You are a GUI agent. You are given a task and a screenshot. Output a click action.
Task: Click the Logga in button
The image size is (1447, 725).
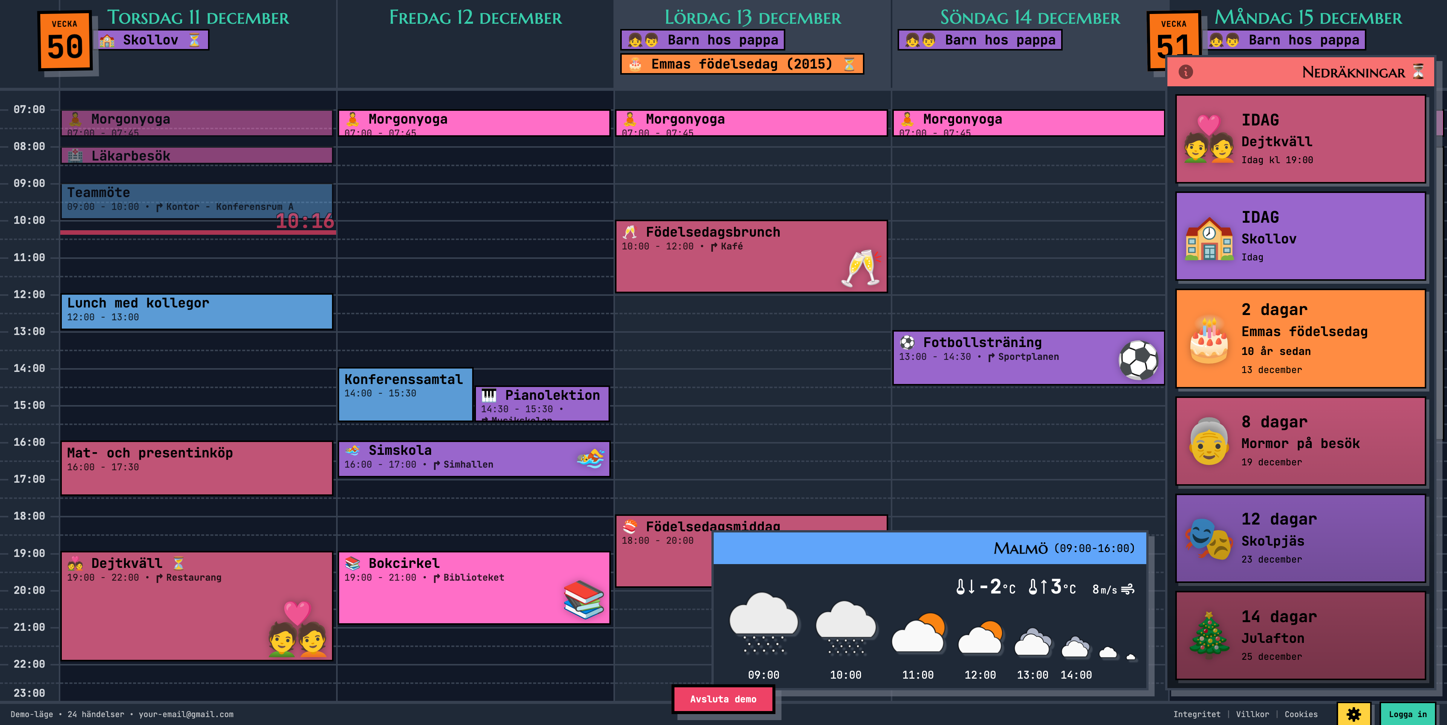pyautogui.click(x=1408, y=714)
